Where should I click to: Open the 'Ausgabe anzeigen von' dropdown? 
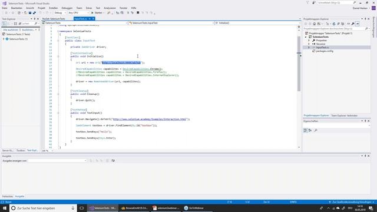point(57,161)
